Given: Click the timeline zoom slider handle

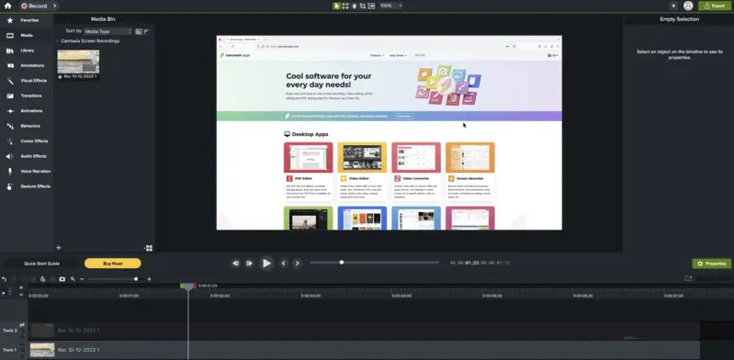Looking at the screenshot, I should [136, 279].
